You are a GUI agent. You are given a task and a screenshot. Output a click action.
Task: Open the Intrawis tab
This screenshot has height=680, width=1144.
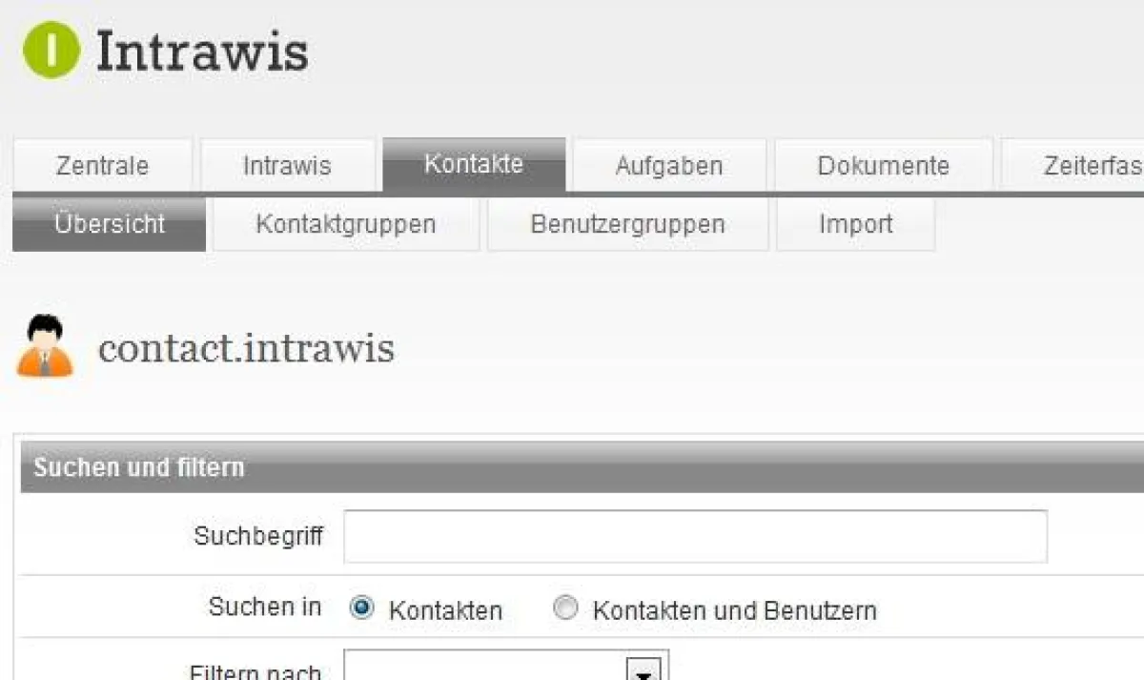coord(287,165)
